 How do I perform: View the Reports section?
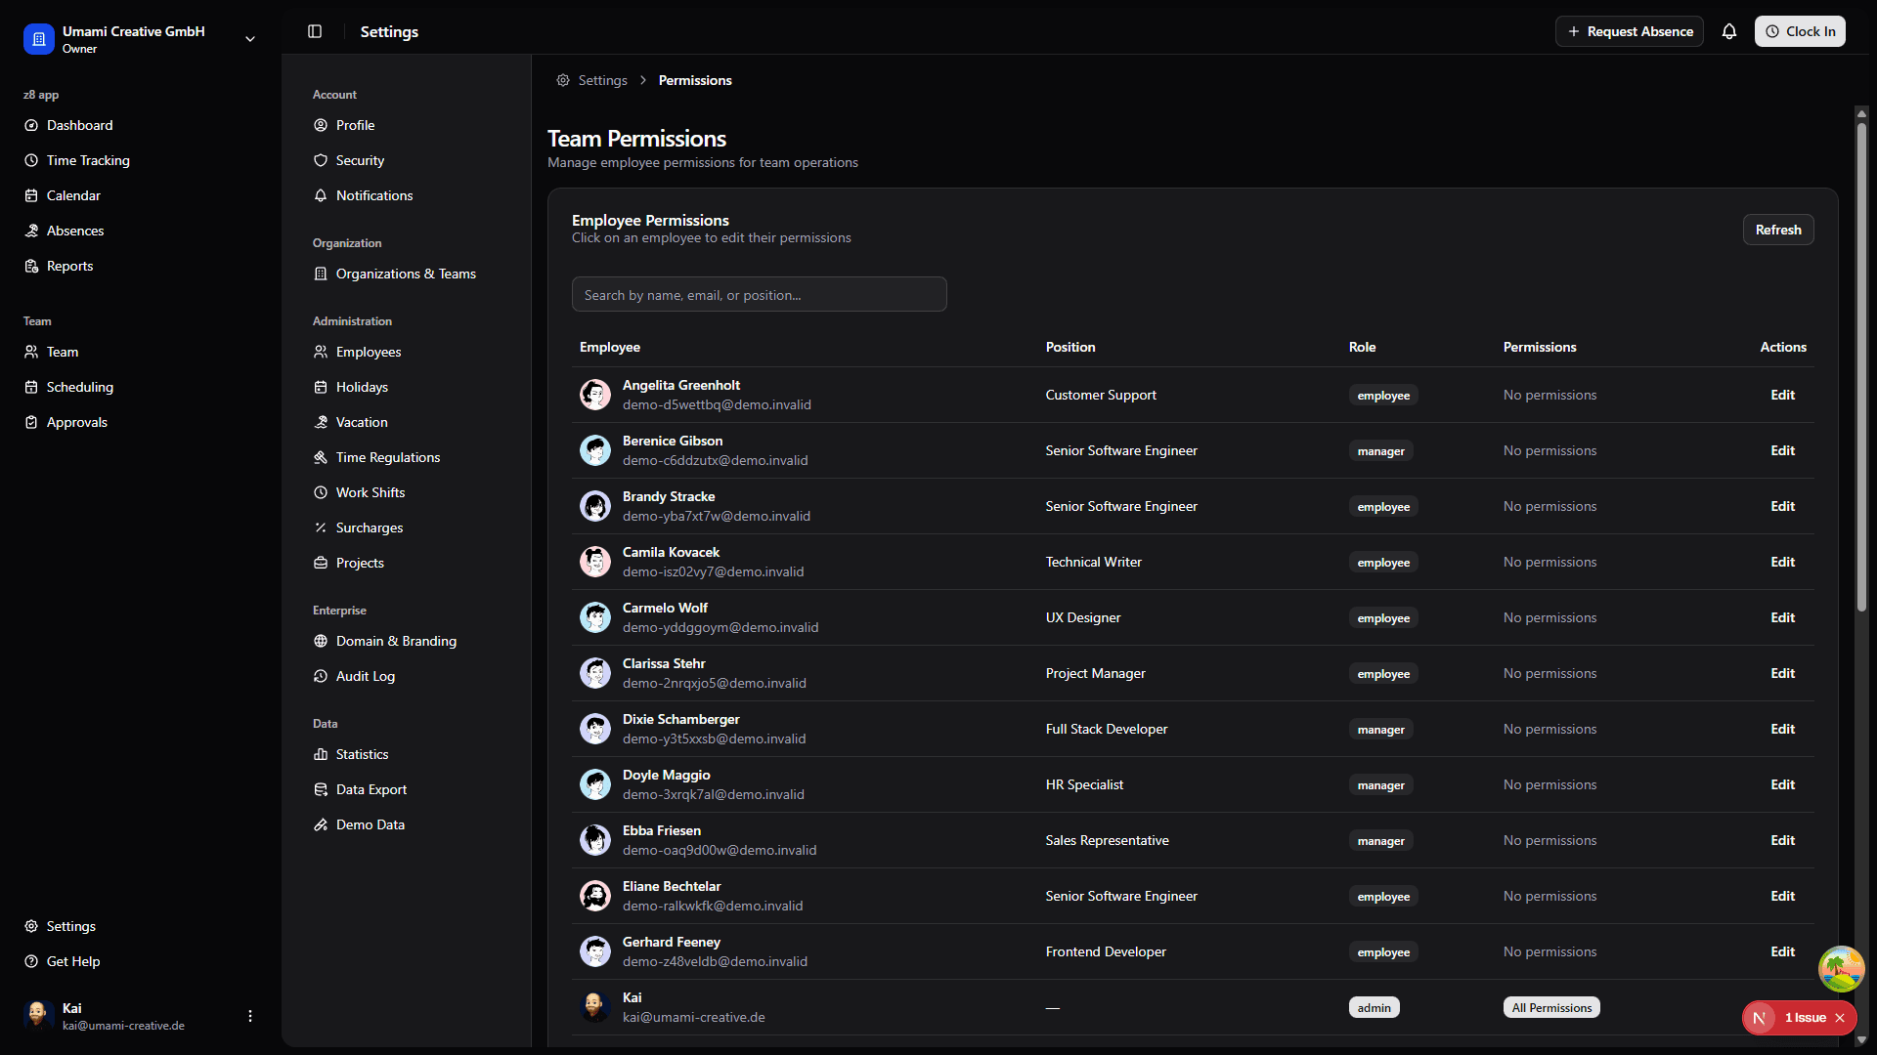coord(69,266)
